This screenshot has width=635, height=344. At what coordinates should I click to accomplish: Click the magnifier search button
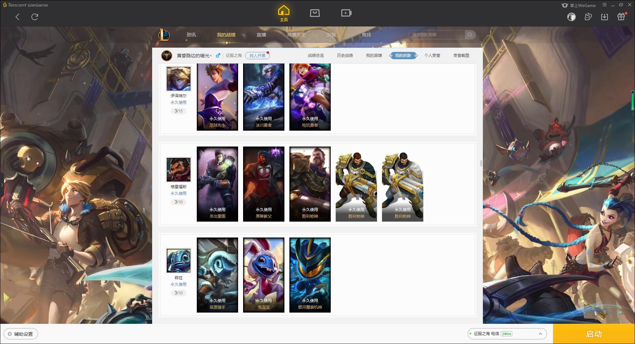[x=470, y=35]
